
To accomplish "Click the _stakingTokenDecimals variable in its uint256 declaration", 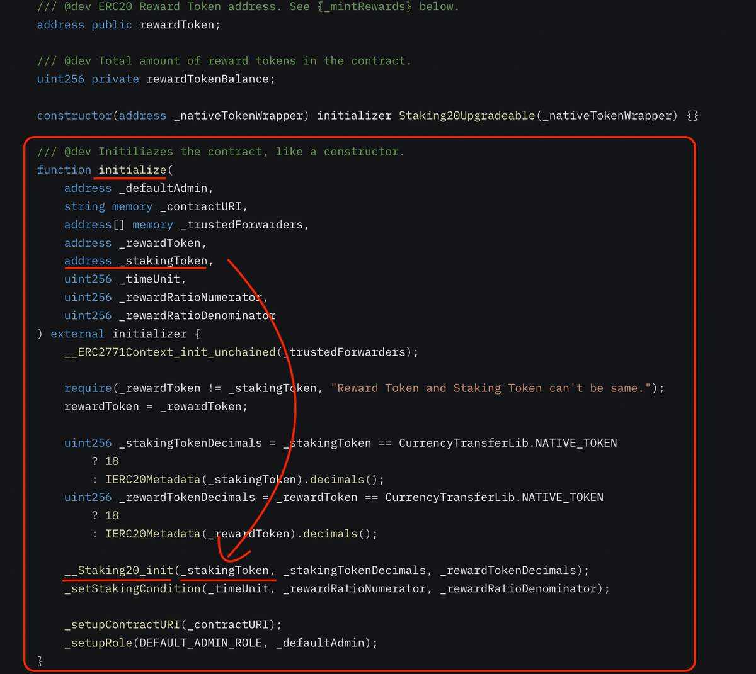I will (x=190, y=443).
